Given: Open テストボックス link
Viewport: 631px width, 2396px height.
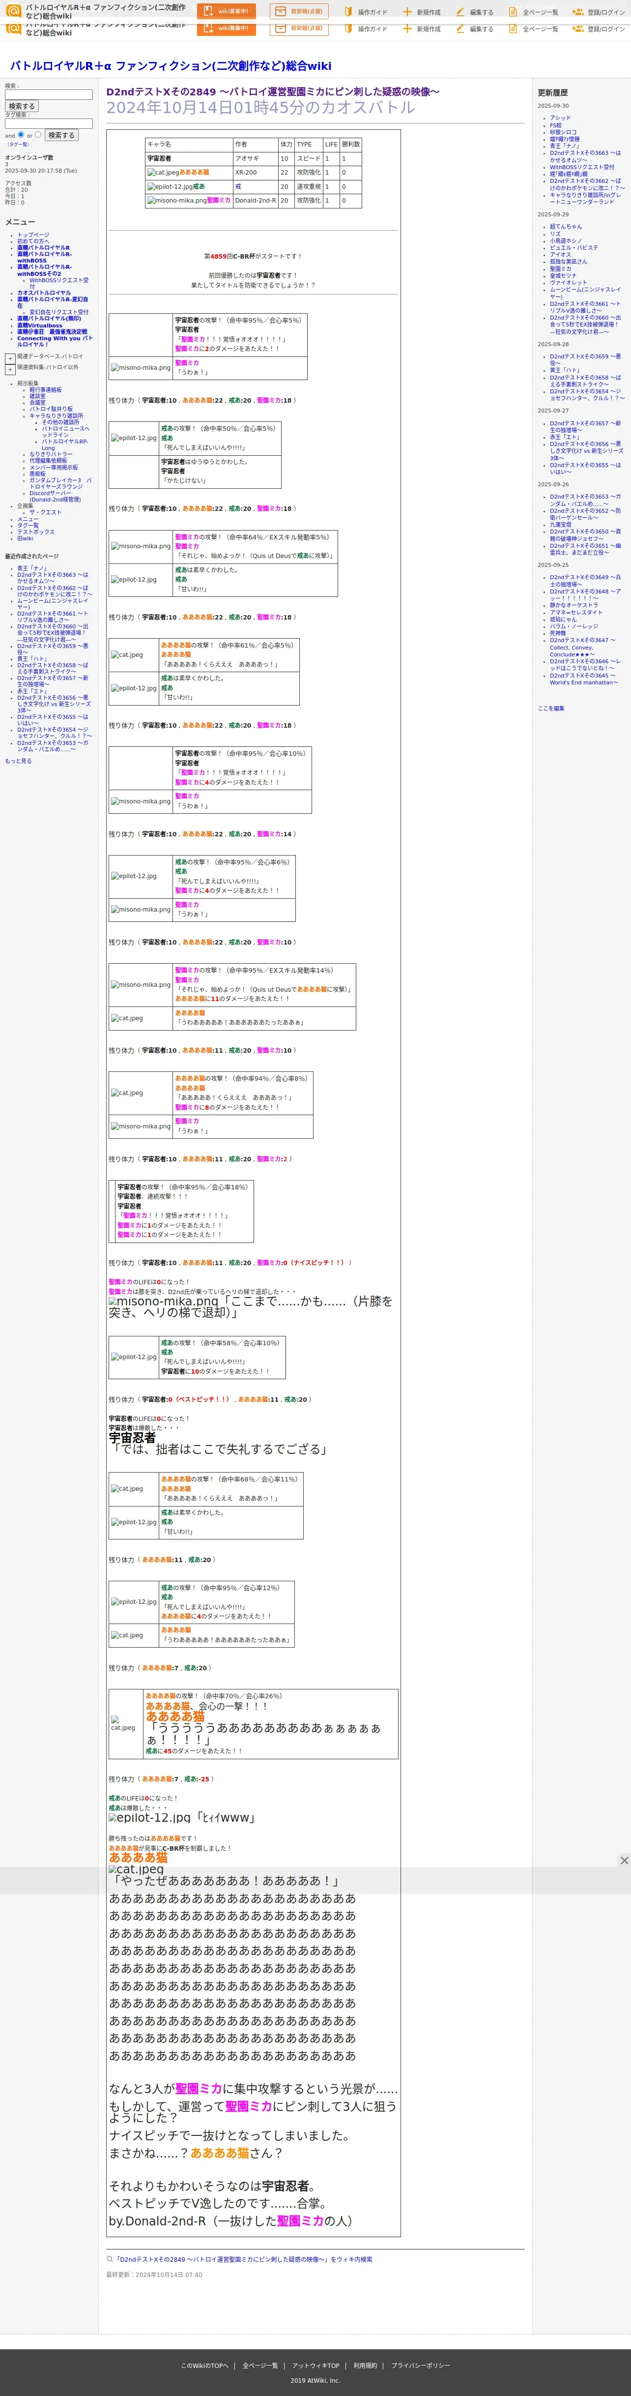Looking at the screenshot, I should click(x=35, y=532).
